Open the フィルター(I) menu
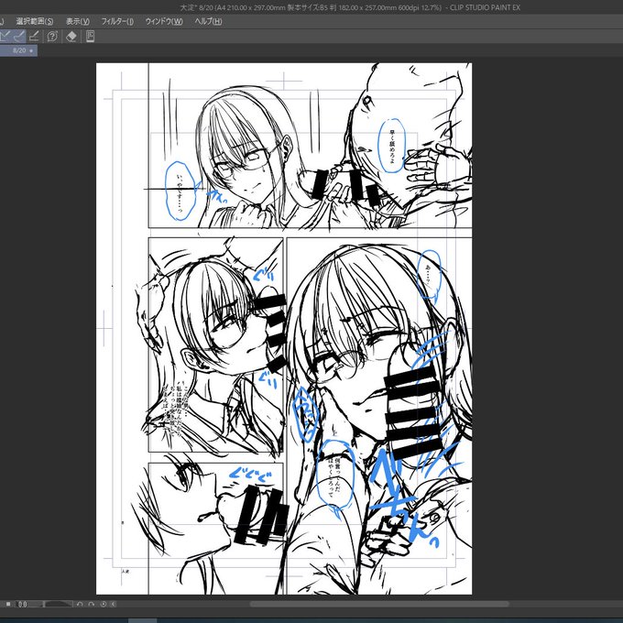 (117, 21)
